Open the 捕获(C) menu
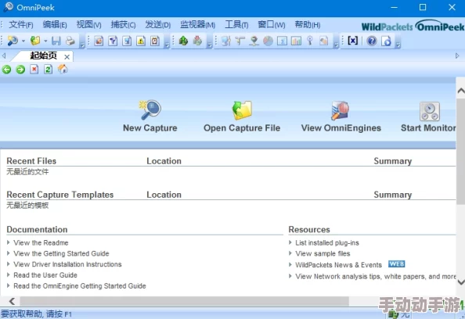This screenshot has height=319, width=465. point(123,24)
